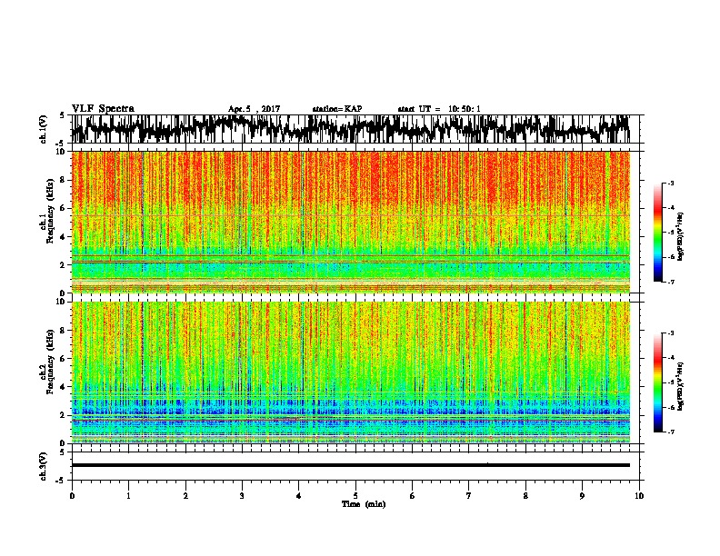Click the ch.1 "Frequency (kHz)" axis label
Image resolution: width=720 pixels, height=556 pixels.
[x=51, y=211]
